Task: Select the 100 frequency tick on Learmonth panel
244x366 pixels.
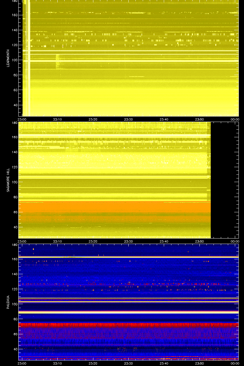Action: (15, 60)
